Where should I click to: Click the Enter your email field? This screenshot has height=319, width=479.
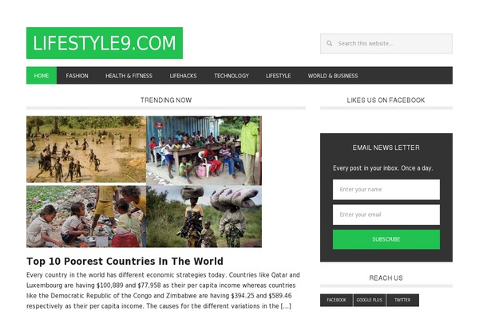tap(386, 215)
